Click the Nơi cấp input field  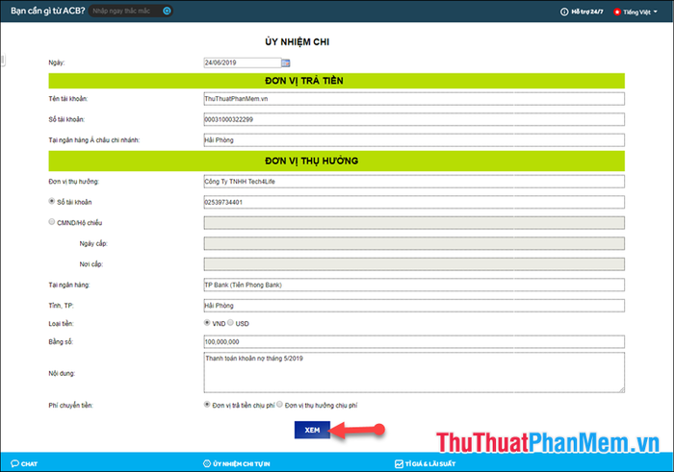click(414, 264)
